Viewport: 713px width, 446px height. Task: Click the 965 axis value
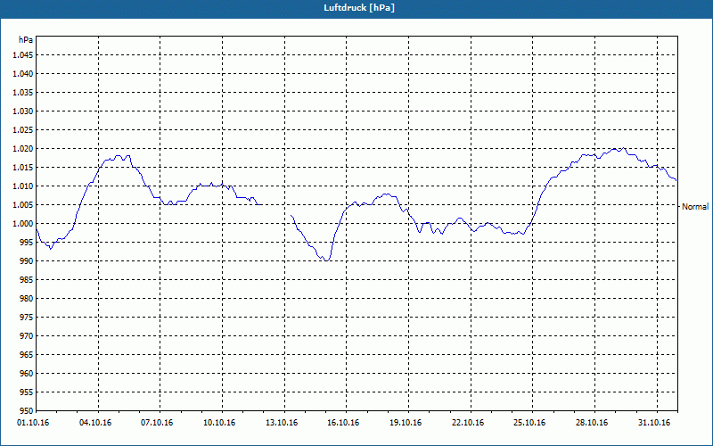click(x=27, y=354)
